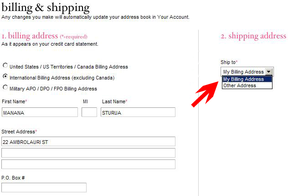
Task: Click the red arrow pointing to dropdown
Action: [x=205, y=94]
